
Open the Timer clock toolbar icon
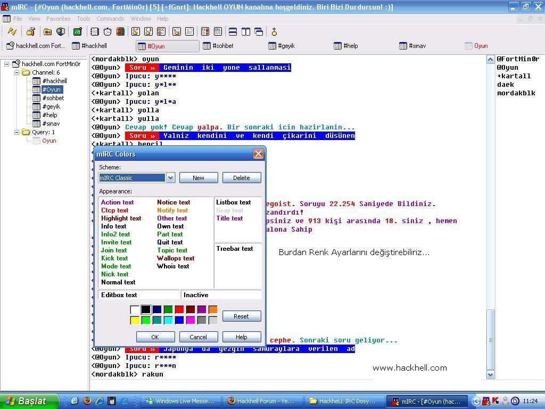tap(108, 31)
